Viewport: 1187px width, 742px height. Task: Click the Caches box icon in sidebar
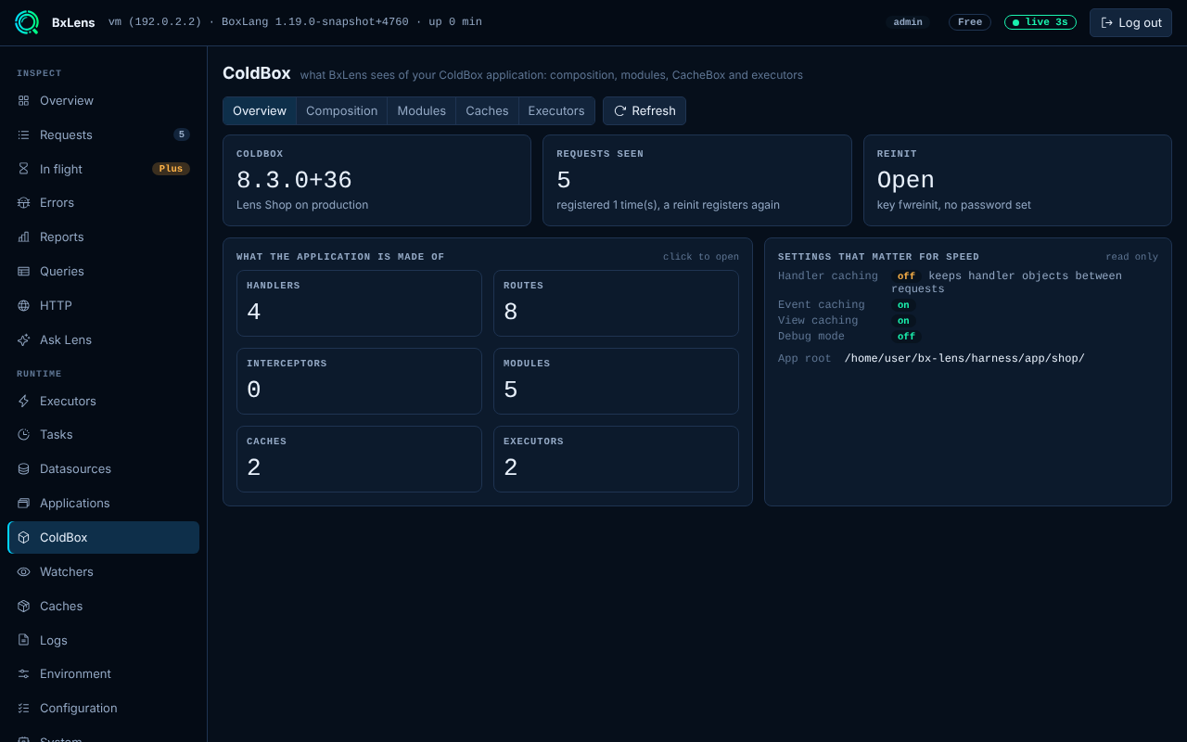click(x=24, y=606)
